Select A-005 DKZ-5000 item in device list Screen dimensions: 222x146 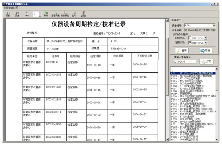point(190,83)
